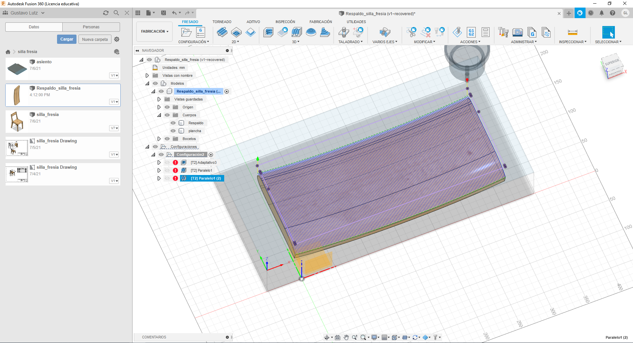The image size is (633, 343).
Task: Toggle visibility of Origen folder
Action: point(167,107)
